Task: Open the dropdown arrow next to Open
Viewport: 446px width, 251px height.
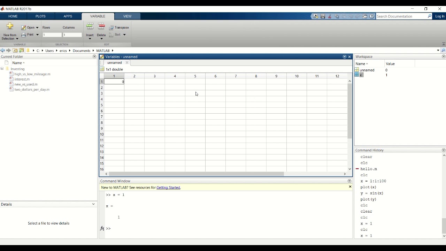Action: pos(37,28)
